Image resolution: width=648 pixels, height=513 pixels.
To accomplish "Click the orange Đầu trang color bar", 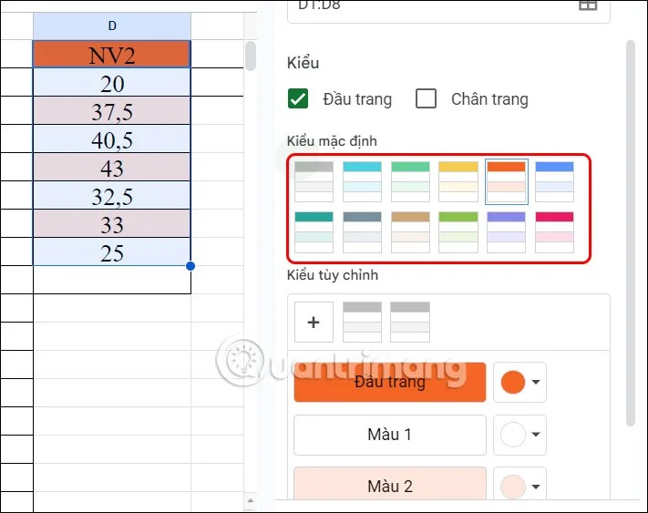I will (x=390, y=382).
